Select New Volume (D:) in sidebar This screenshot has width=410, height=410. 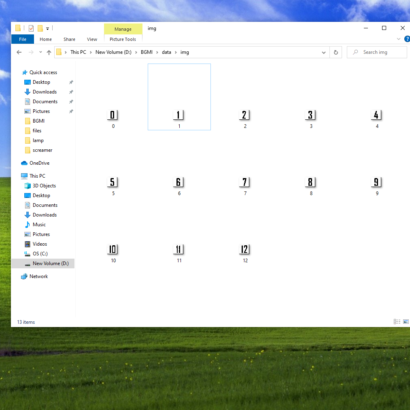[43, 263]
